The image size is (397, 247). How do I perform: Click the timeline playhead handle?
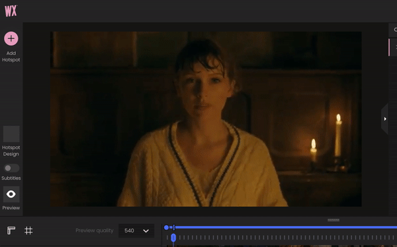click(x=173, y=238)
